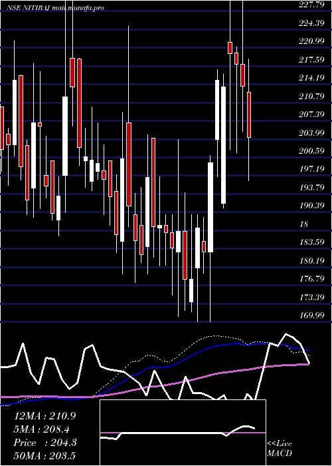Click the 220.99 price axis label
Viewport: 332px width, 466px height.
pyautogui.click(x=312, y=41)
